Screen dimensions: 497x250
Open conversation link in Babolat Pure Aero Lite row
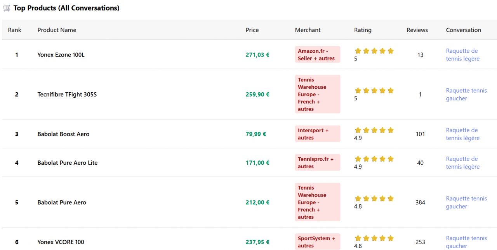coord(463,163)
